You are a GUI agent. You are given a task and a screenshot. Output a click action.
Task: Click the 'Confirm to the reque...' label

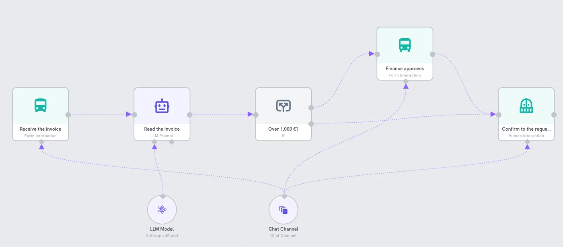click(526, 129)
